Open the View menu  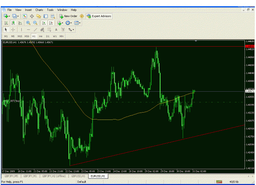[x=18, y=10]
